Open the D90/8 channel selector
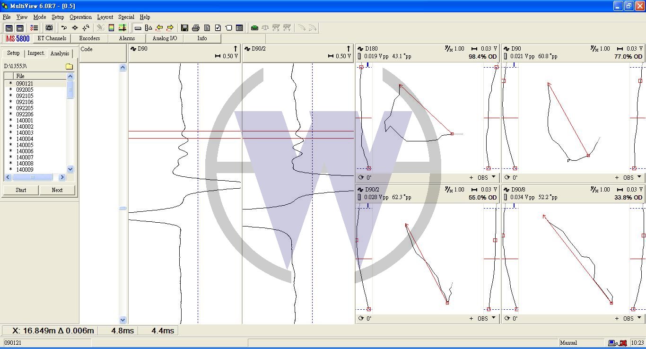Image resolution: width=646 pixels, height=349 pixels. point(515,190)
